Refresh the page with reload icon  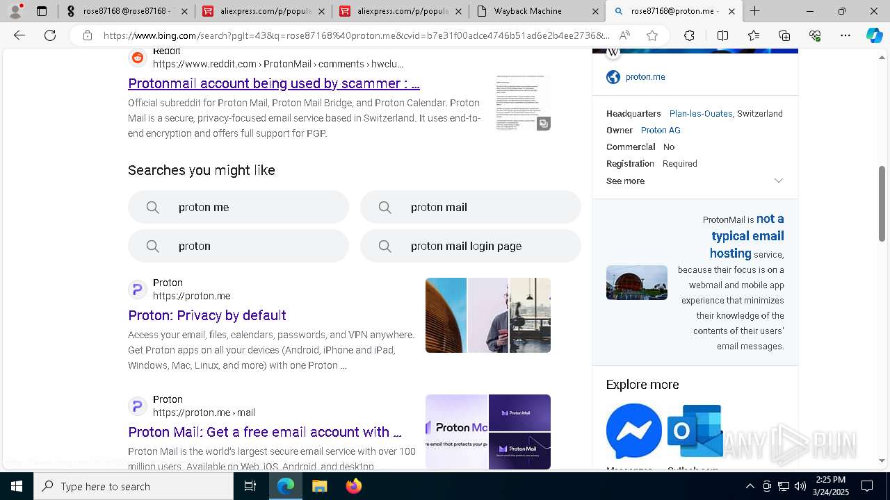click(50, 35)
